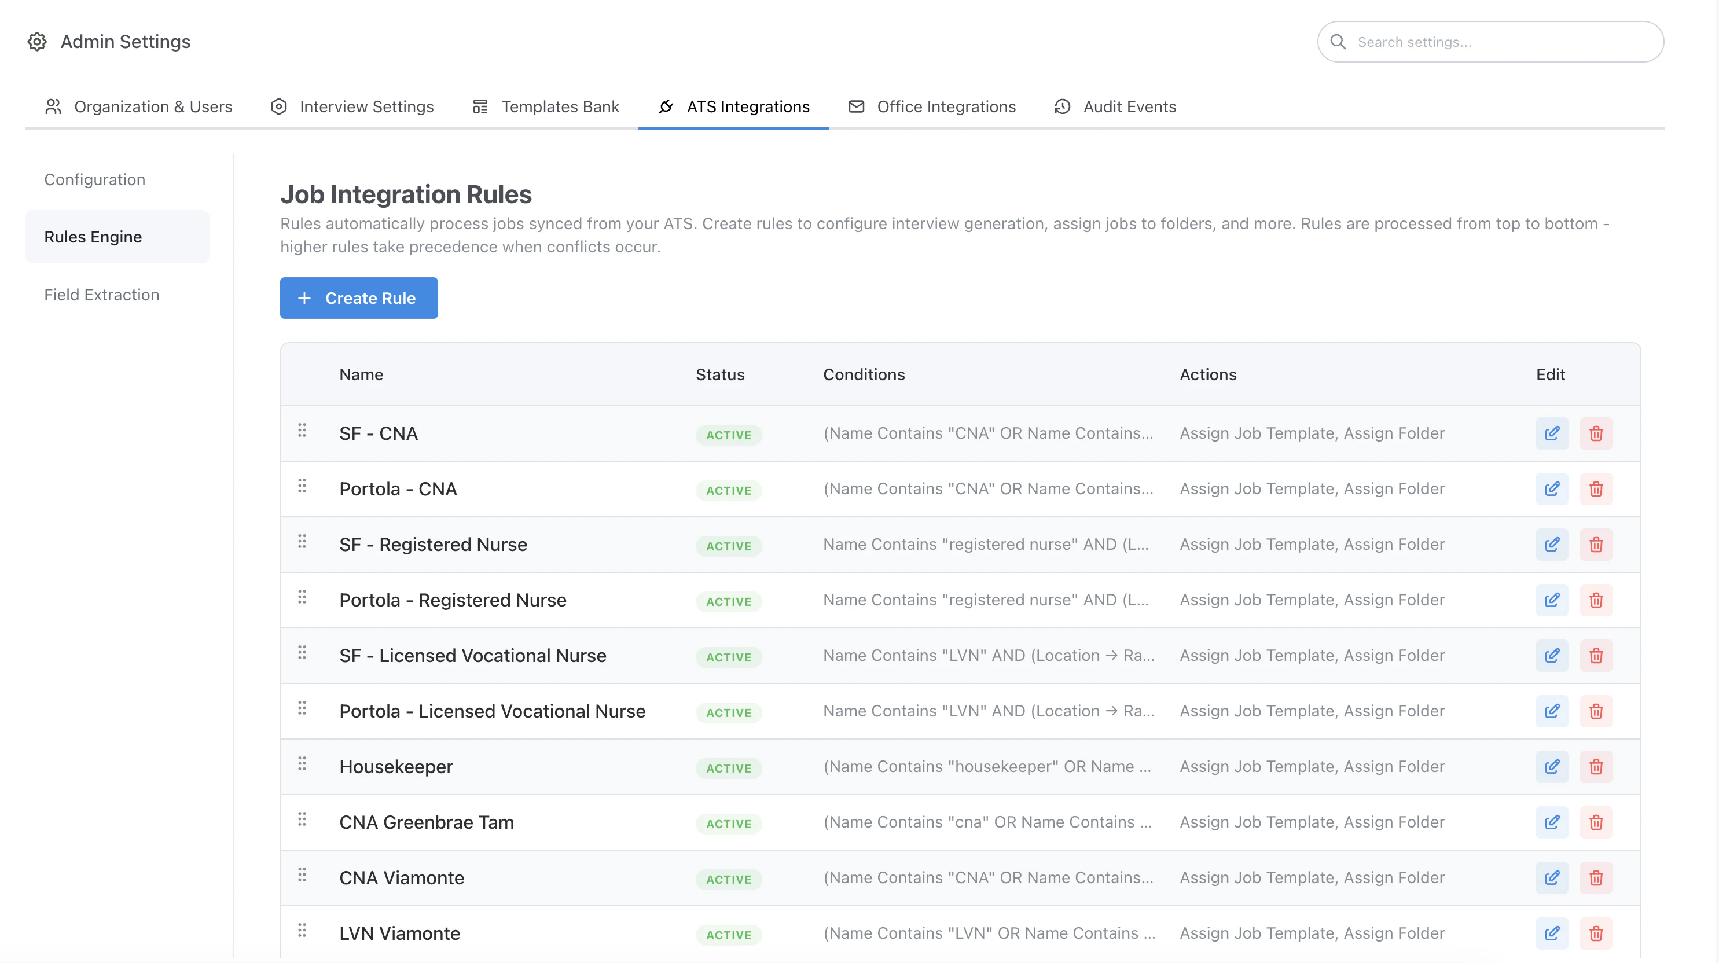The width and height of the screenshot is (1719, 963).
Task: Click the trash icon for Portola - CNA
Action: pyautogui.click(x=1596, y=488)
